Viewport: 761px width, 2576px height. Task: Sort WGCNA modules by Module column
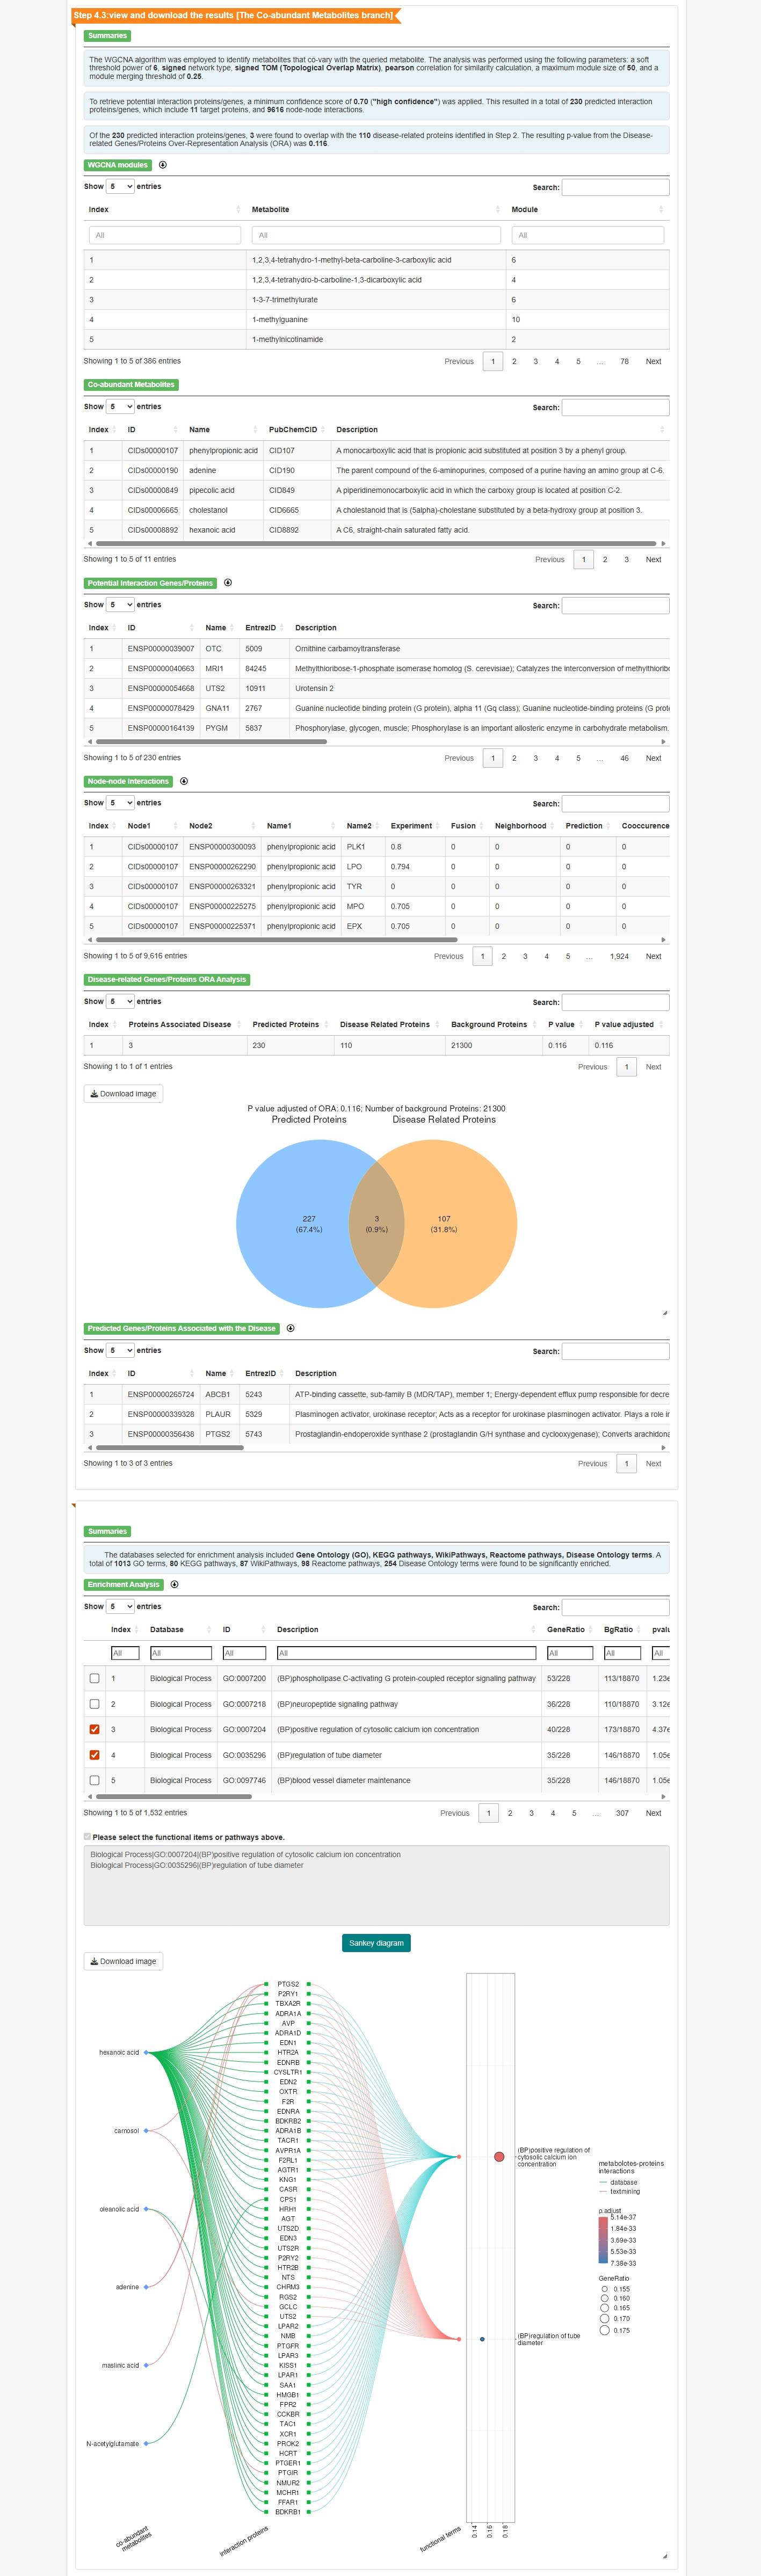pyautogui.click(x=587, y=209)
